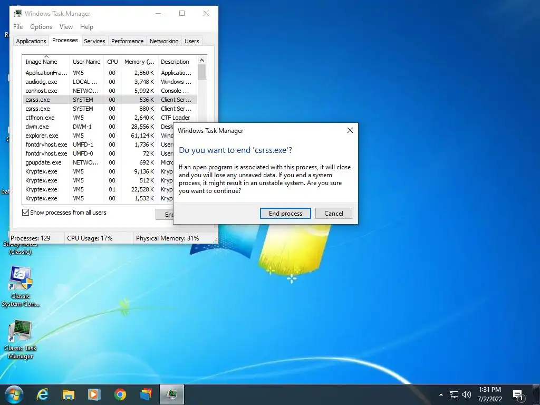The height and width of the screenshot is (405, 540).
Task: Click the Task Manager taskbar button
Action: [172, 394]
